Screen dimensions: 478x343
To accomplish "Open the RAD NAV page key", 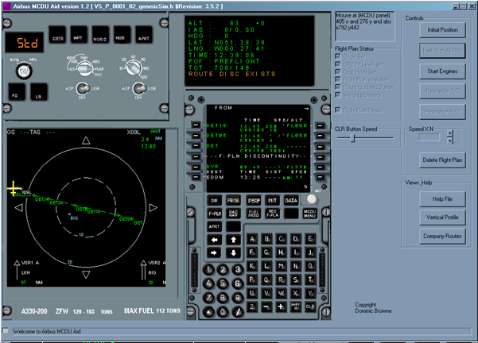I will tap(233, 214).
